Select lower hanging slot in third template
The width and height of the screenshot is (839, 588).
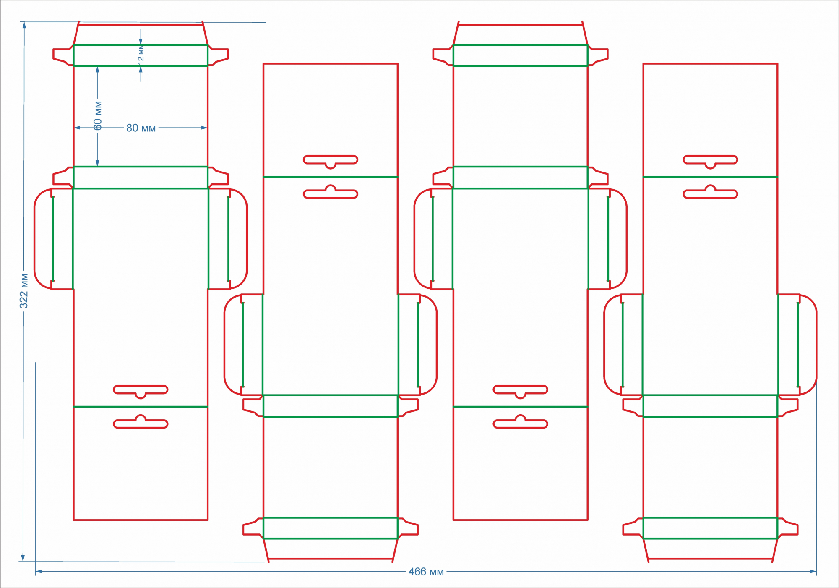pos(520,423)
